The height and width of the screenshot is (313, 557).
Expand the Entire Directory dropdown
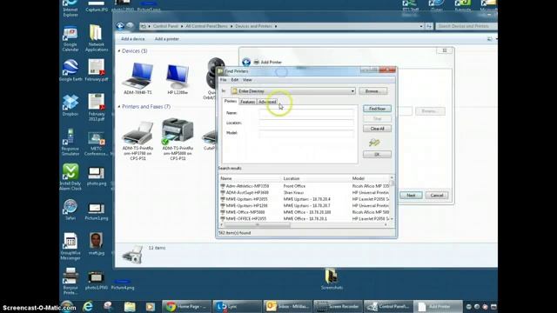coord(352,91)
